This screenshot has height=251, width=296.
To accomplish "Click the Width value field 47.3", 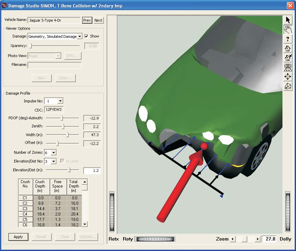I will coord(92,135).
